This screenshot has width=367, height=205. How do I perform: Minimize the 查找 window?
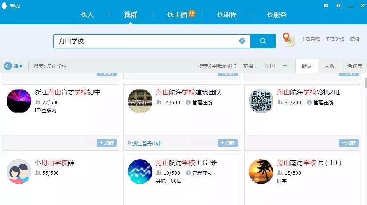(x=351, y=6)
